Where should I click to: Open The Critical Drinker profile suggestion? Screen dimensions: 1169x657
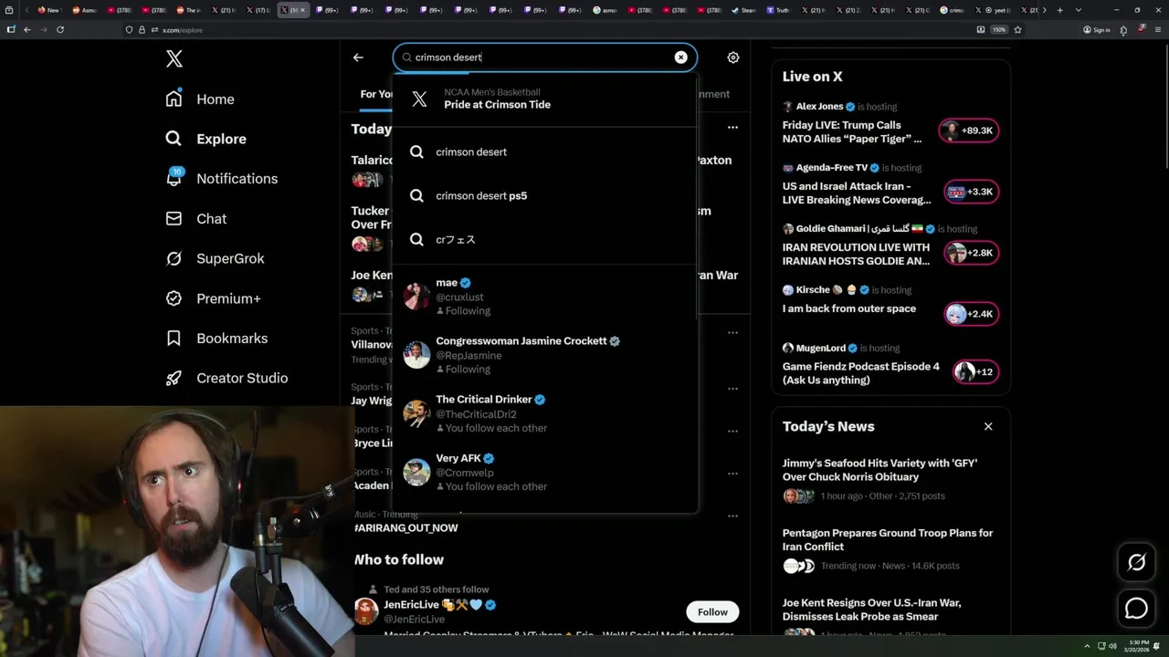tap(545, 413)
